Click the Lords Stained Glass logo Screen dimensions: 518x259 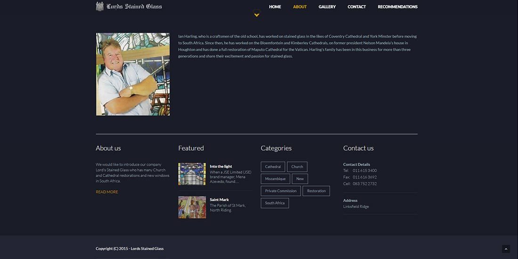click(x=129, y=7)
